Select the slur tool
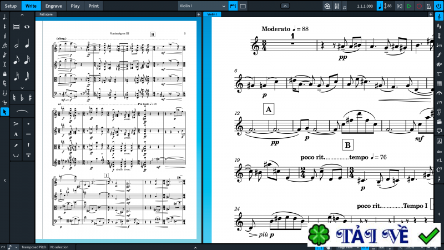Screen dimensions: 444x250 coord(22,112)
